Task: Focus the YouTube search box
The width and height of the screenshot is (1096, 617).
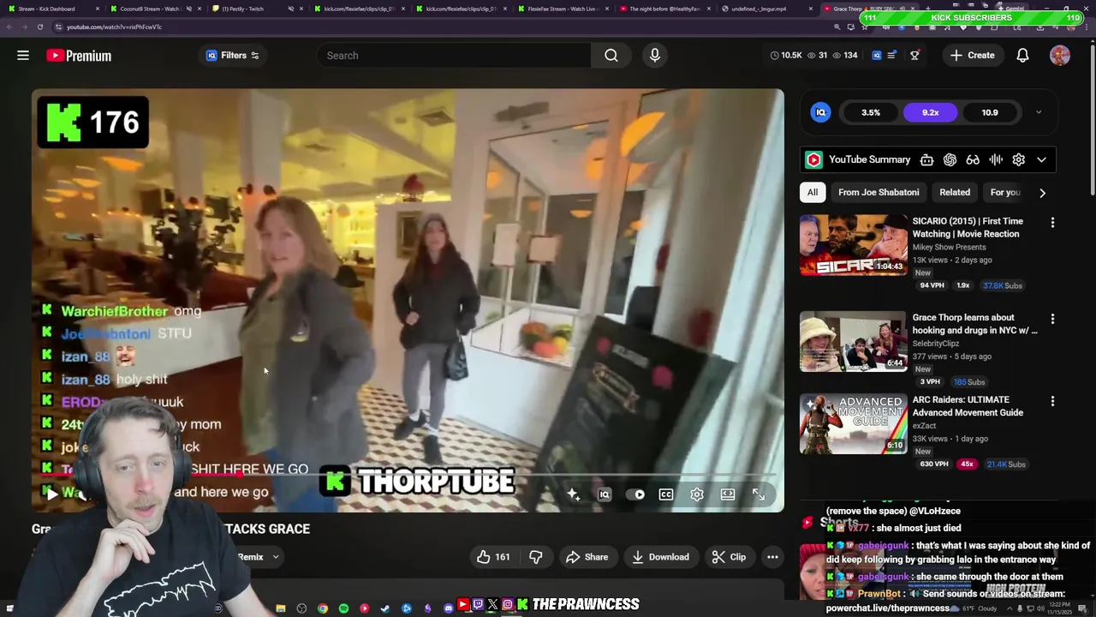Action: click(454, 56)
